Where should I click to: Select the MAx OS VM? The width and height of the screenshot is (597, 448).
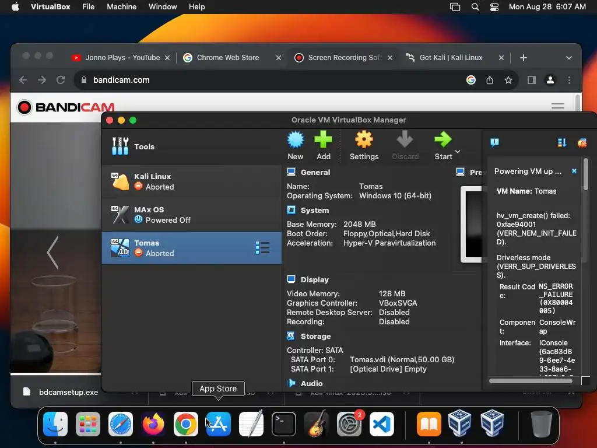pyautogui.click(x=191, y=215)
